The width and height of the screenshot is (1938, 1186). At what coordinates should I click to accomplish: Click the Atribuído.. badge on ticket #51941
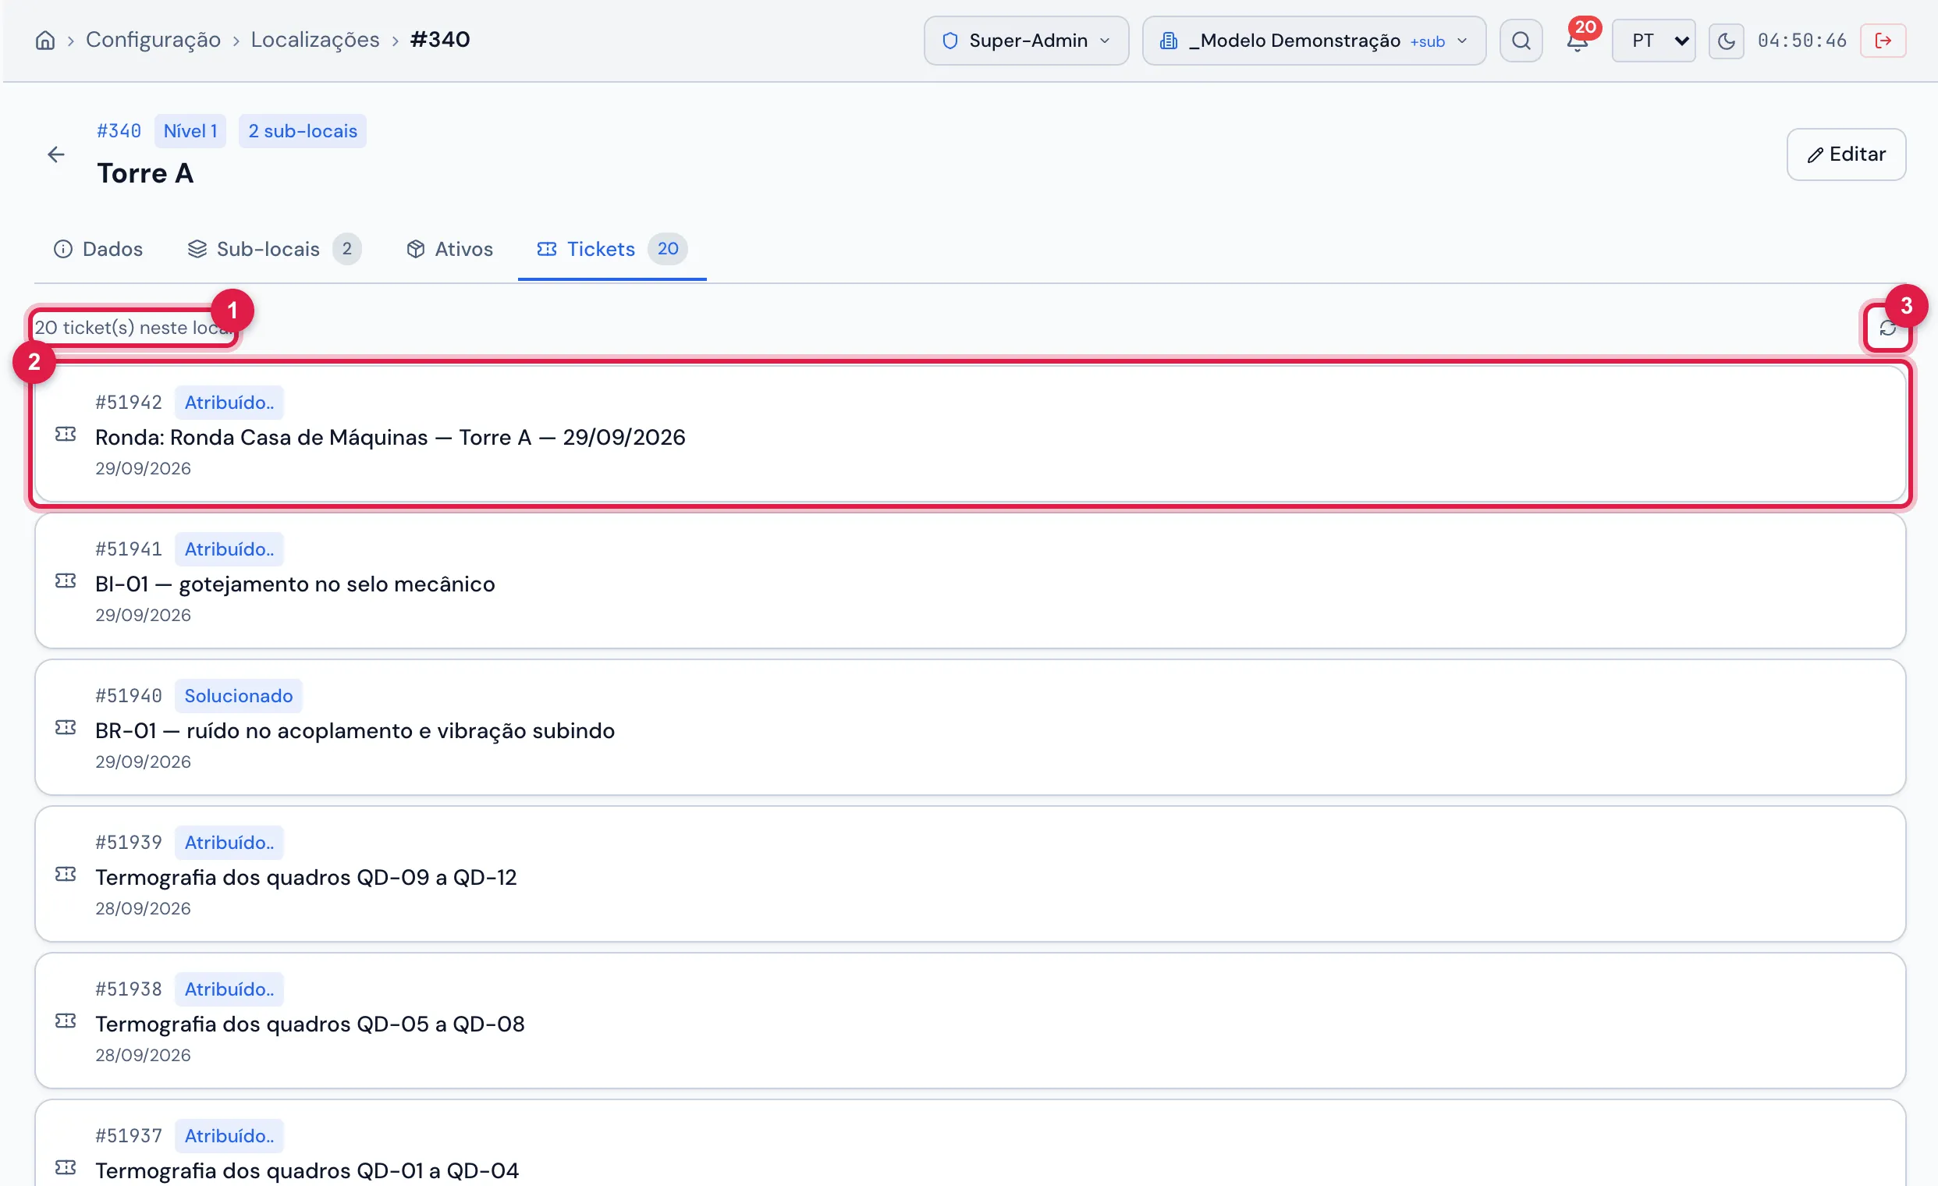(x=229, y=549)
